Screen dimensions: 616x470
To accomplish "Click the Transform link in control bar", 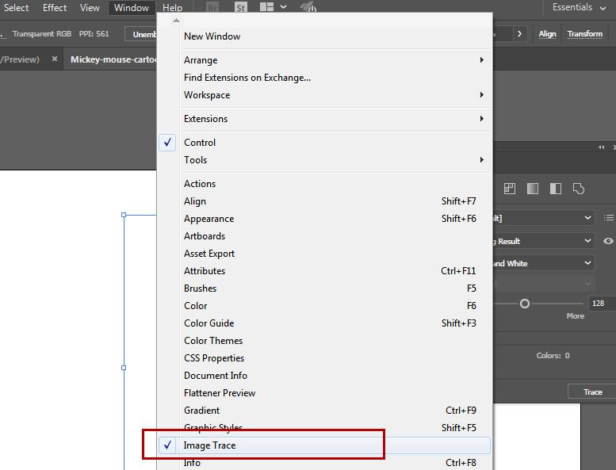I will click(585, 34).
